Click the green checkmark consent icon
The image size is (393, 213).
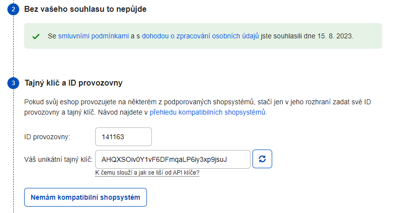click(36, 36)
